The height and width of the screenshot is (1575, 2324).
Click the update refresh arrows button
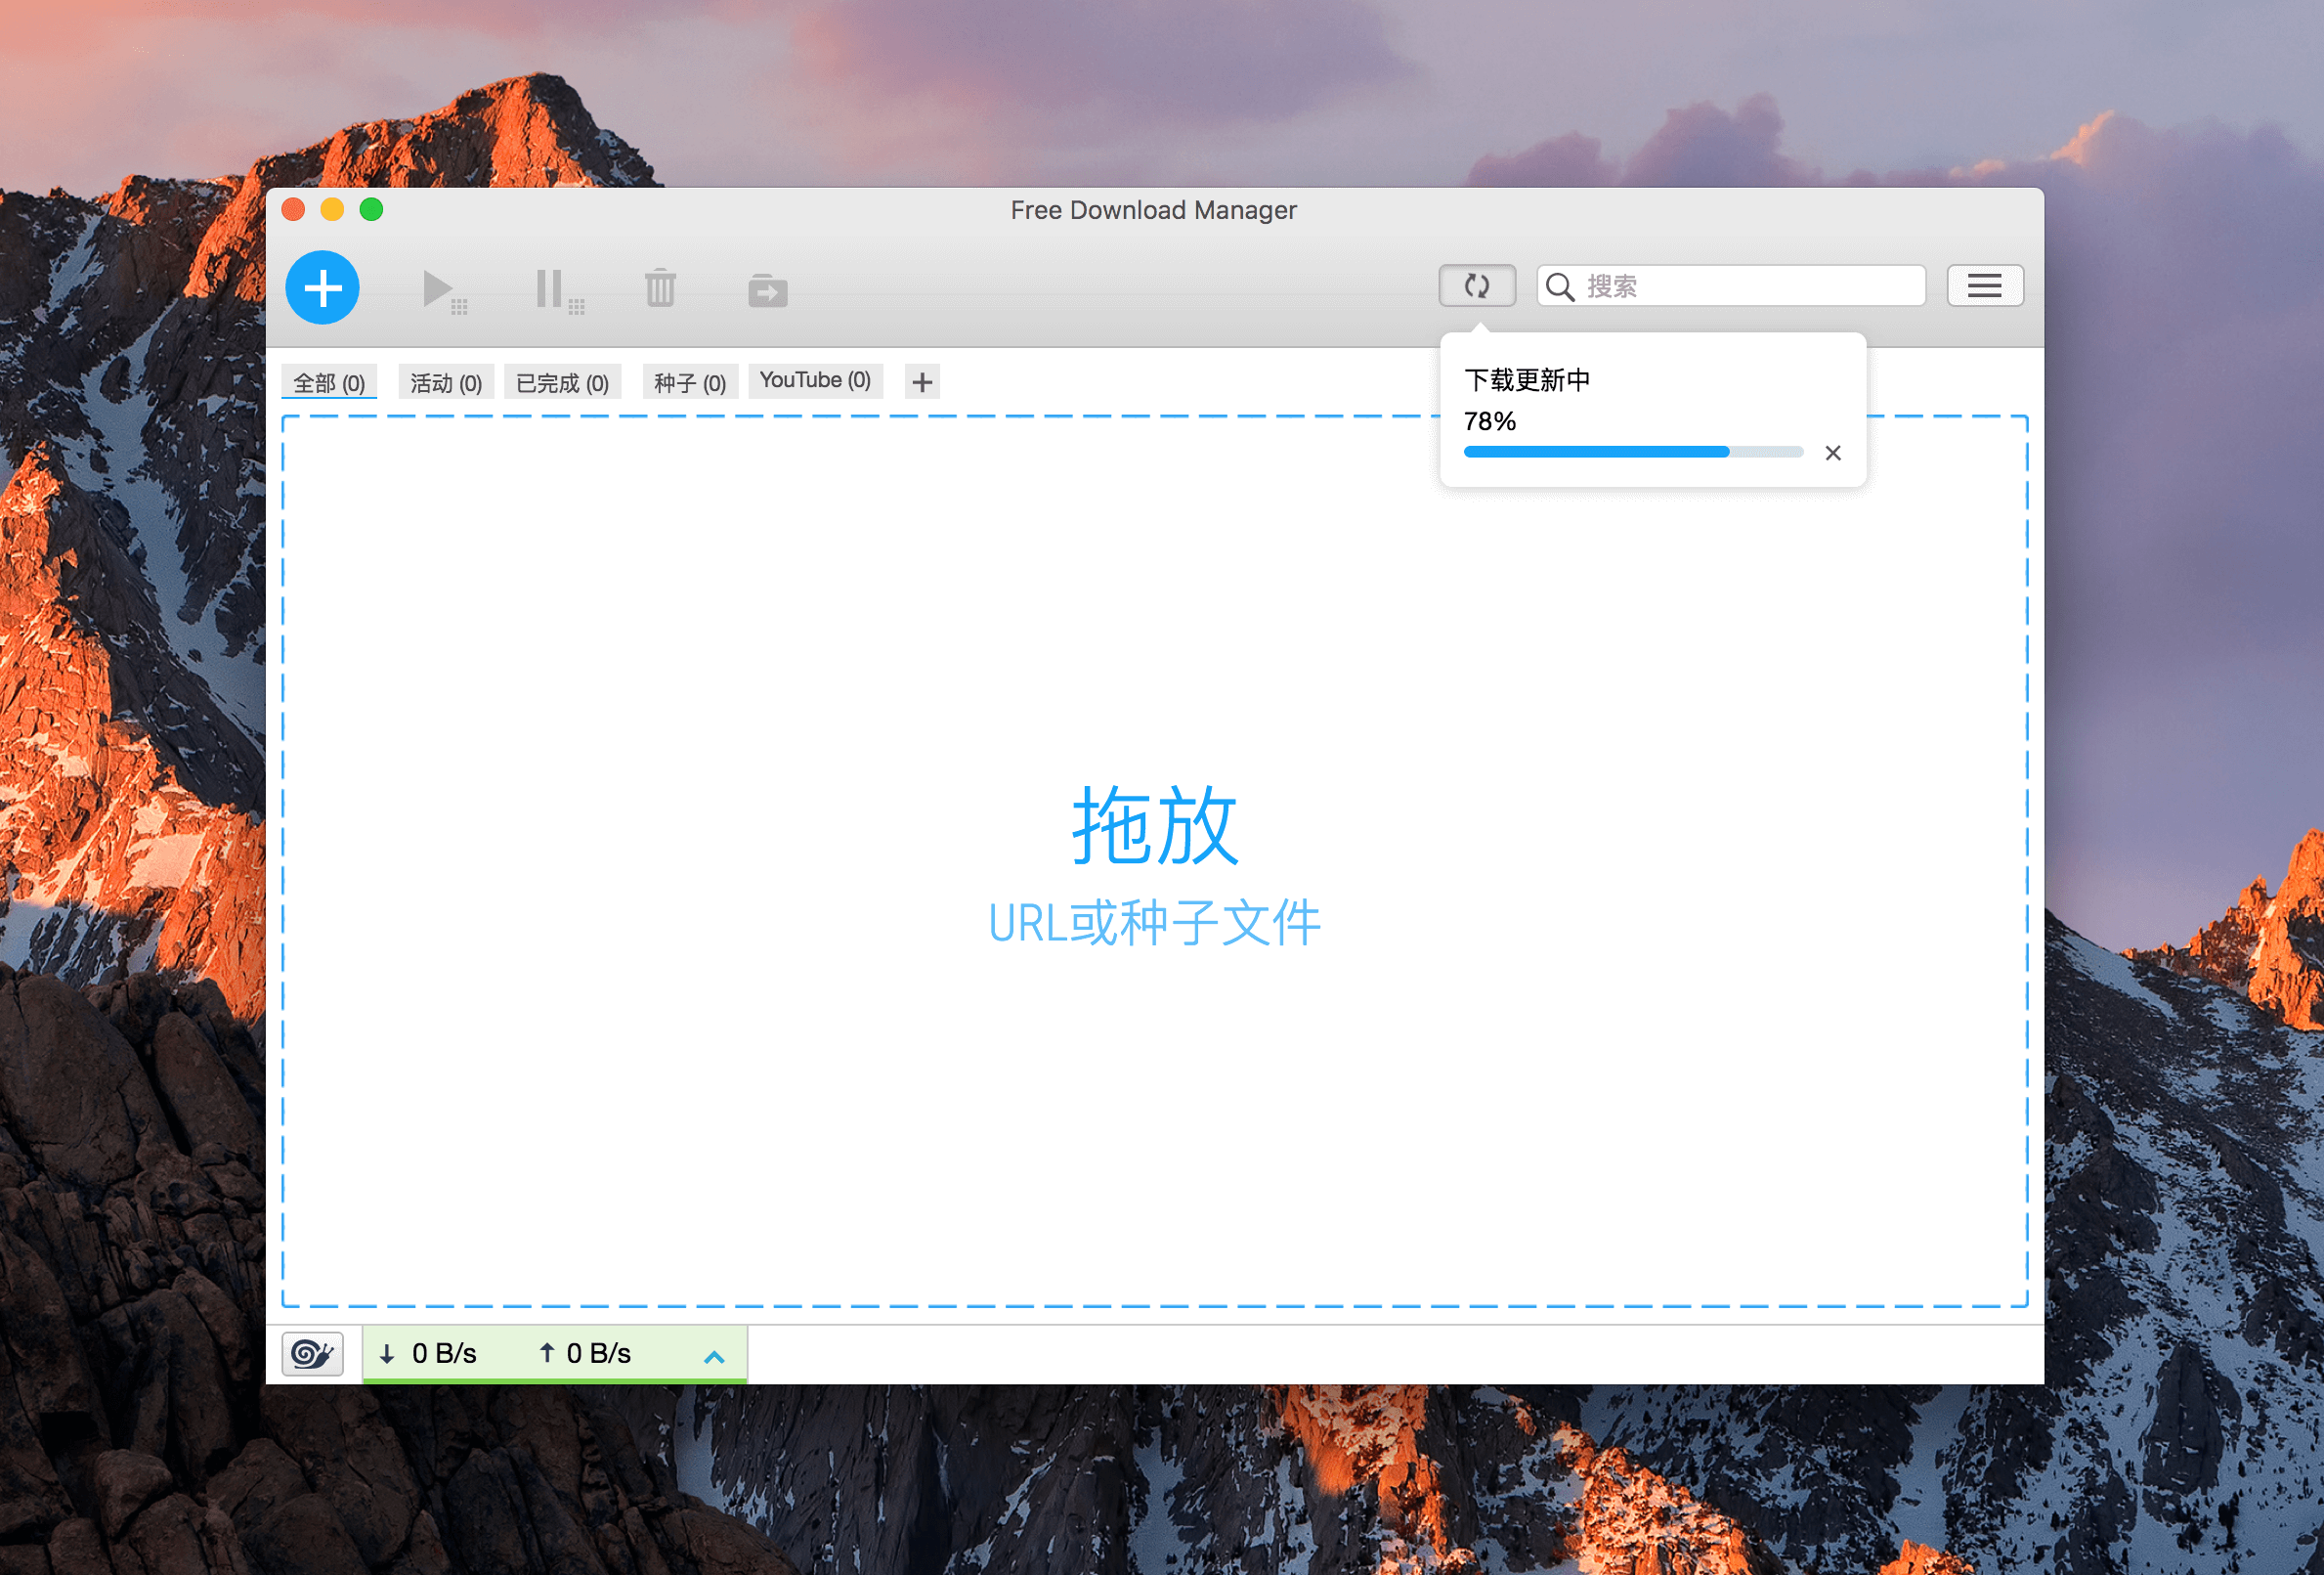[1477, 286]
